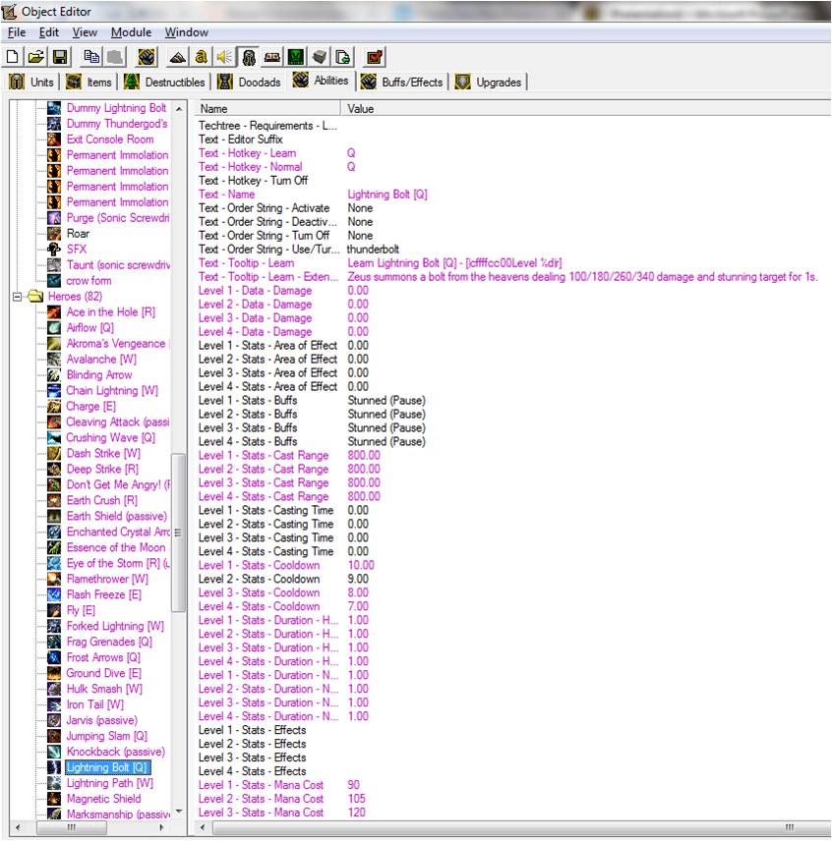Click the SFX black tree icon
The height and width of the screenshot is (841, 832).
coord(54,250)
